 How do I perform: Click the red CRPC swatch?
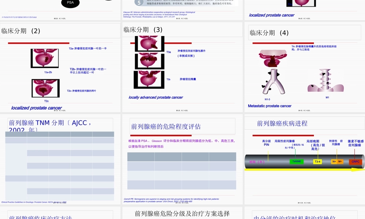point(355,161)
